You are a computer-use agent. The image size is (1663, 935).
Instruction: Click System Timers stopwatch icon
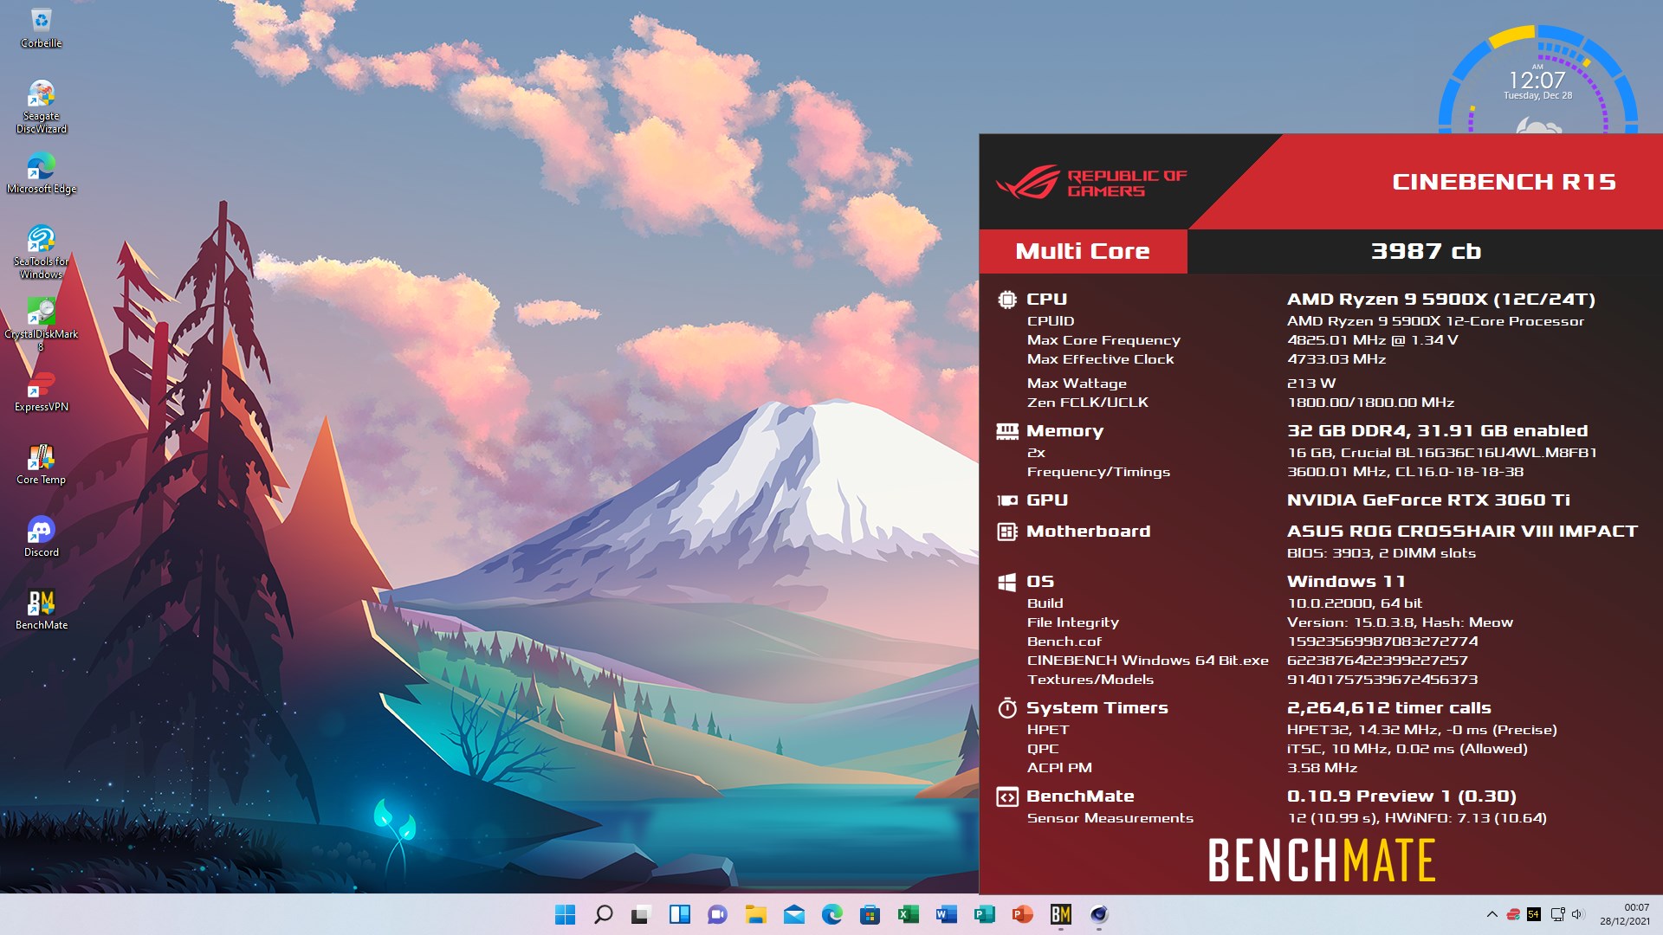point(1006,708)
